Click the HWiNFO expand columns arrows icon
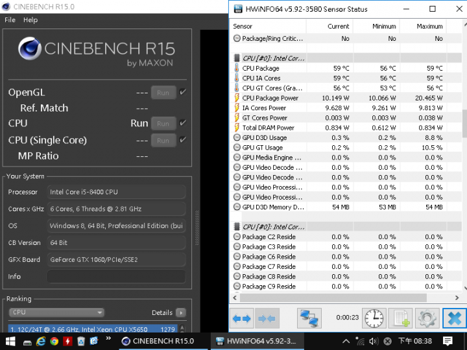Viewport: 467px width, 350px height. coord(241,318)
